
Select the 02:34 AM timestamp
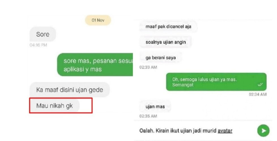pos(257,94)
